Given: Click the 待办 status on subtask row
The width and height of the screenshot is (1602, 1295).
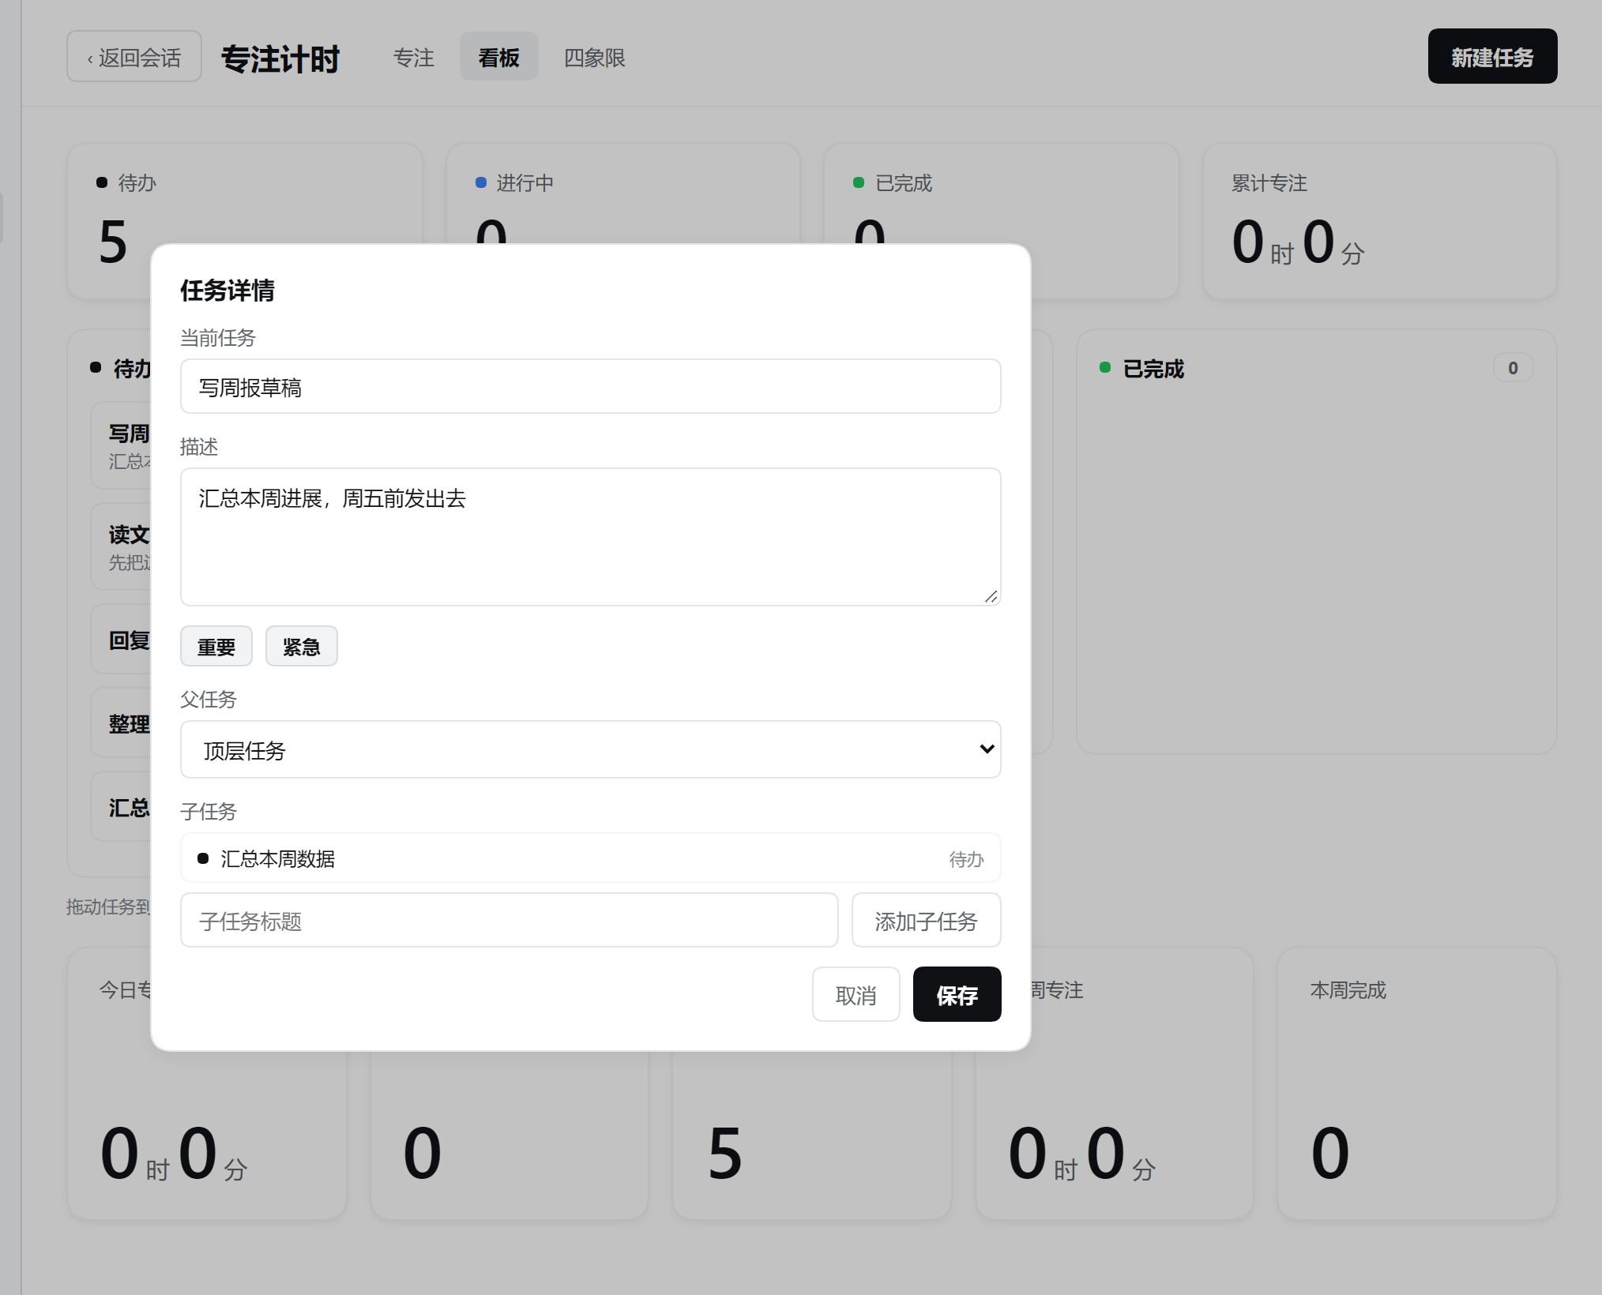Looking at the screenshot, I should 966,859.
